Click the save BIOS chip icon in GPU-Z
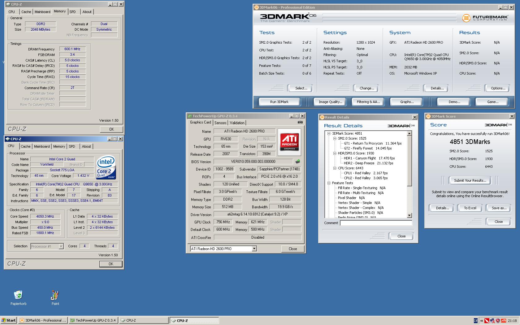 (x=297, y=161)
